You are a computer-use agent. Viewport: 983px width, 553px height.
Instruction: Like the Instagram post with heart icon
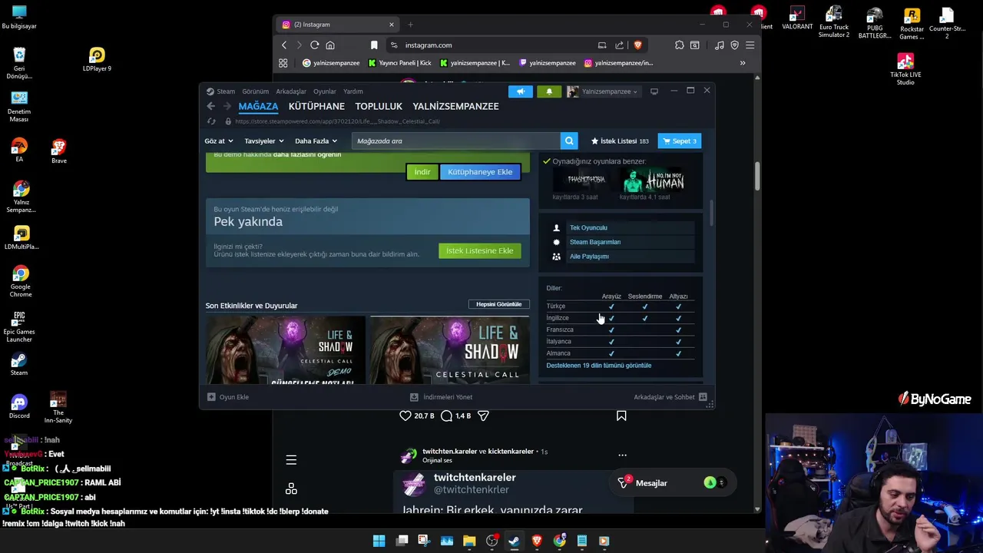405,416
